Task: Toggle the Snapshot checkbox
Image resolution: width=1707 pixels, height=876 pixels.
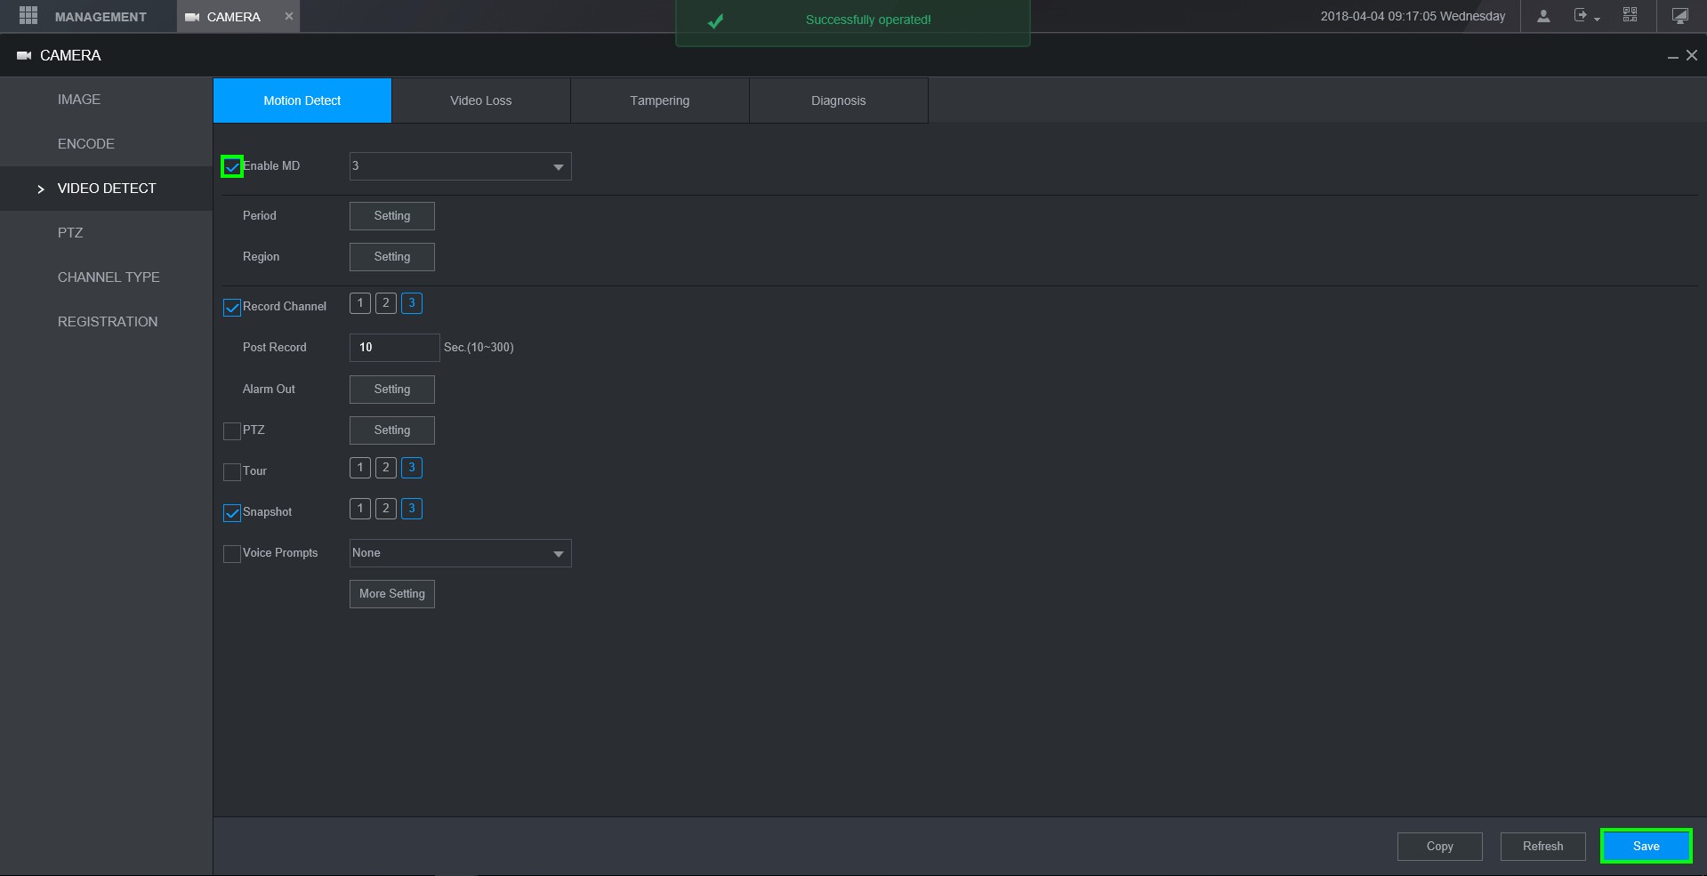Action: [x=232, y=513]
